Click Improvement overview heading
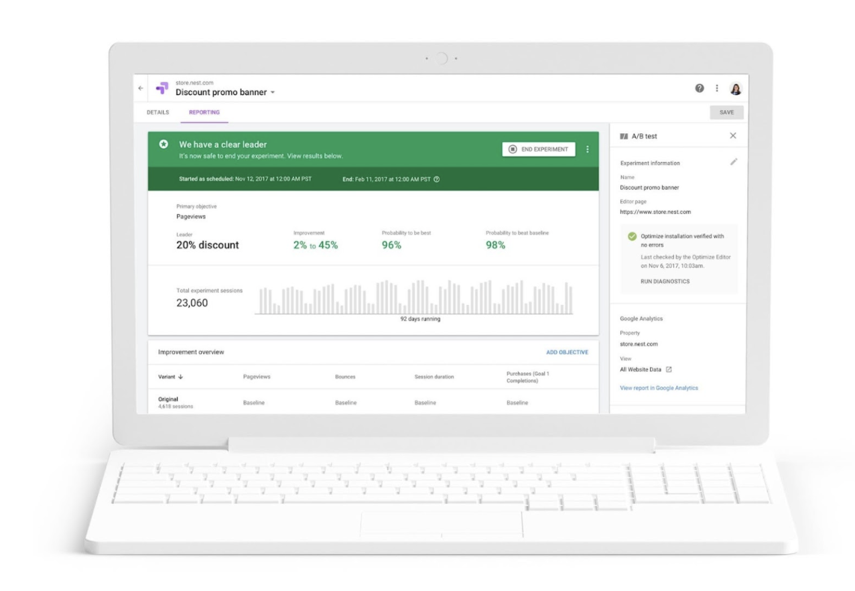 191,352
